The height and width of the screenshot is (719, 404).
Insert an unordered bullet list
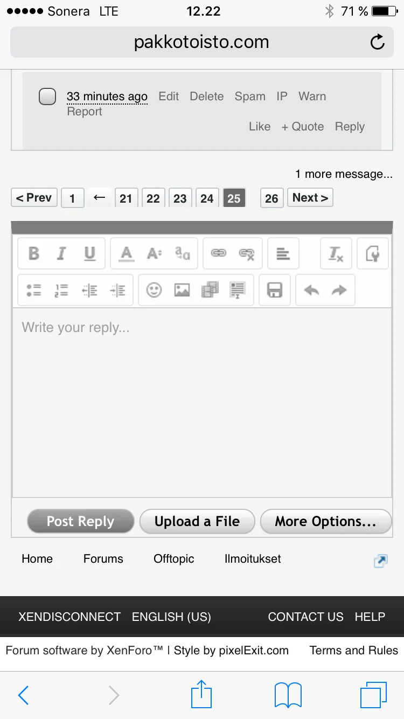(x=34, y=291)
